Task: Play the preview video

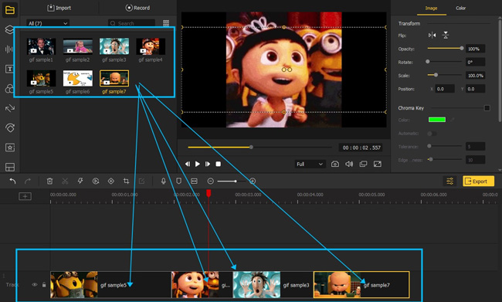Action: [x=198, y=164]
